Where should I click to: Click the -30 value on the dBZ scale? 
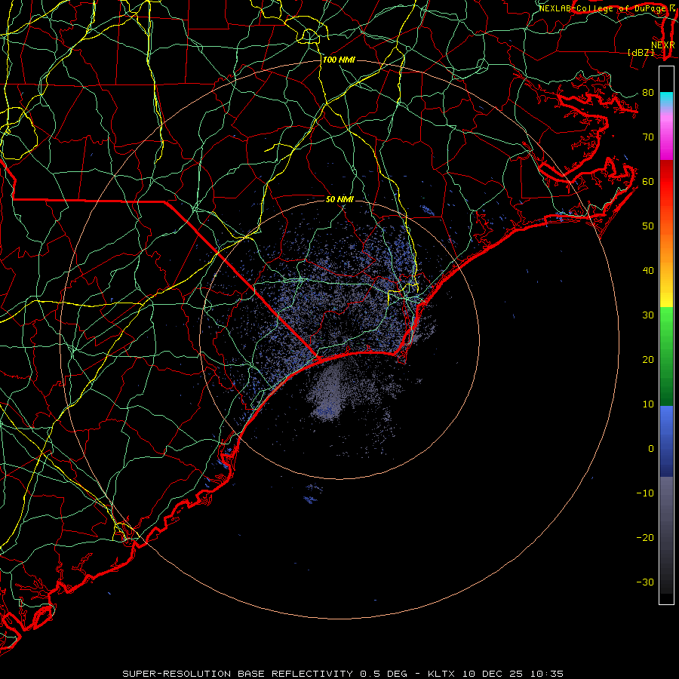(x=645, y=582)
